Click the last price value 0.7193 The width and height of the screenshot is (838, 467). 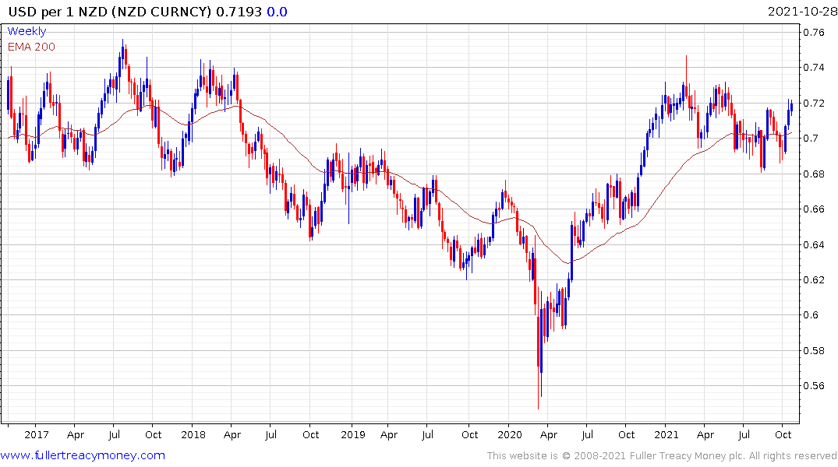tap(239, 12)
